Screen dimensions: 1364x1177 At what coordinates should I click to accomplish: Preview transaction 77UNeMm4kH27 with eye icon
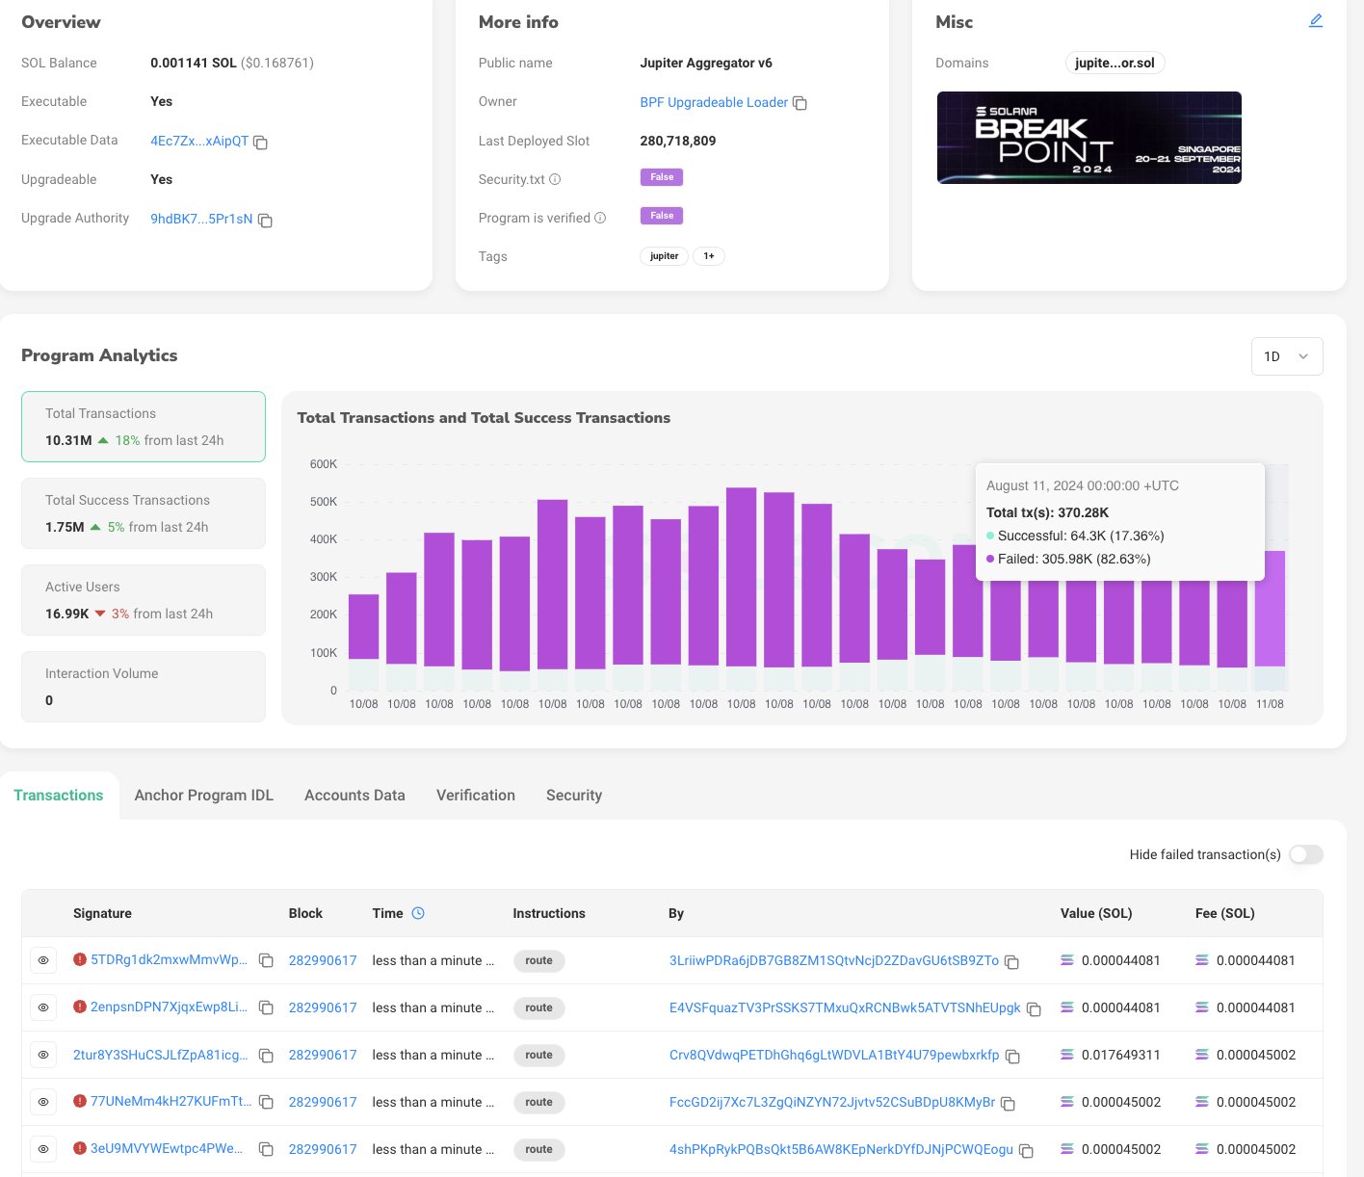(43, 1102)
